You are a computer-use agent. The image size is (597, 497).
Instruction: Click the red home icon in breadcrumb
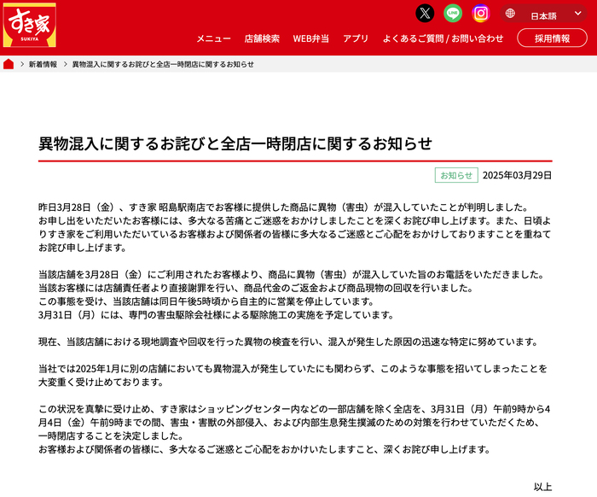click(x=9, y=64)
